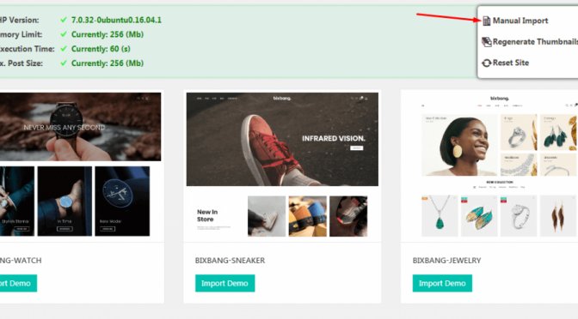Screen dimensions: 578x319
Task: Click the BIXBANG-SNEAKER title text
Action: pos(230,261)
